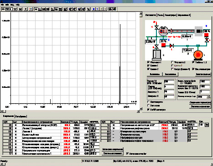This screenshot has width=213, height=166.
Task: Select the Напряжения tab below the chart
Action: (8, 116)
